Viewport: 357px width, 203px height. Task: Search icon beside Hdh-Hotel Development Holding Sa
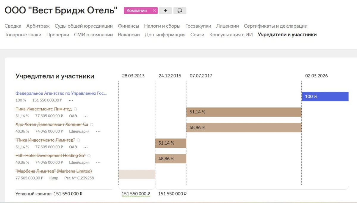pos(89,155)
